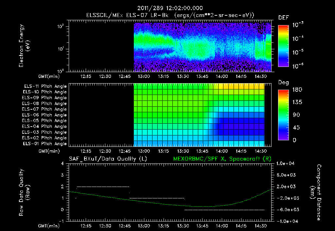The height and width of the screenshot is (231, 335).
Task: Click the 13:30 tick under the bottom plot
Action: [183, 226]
